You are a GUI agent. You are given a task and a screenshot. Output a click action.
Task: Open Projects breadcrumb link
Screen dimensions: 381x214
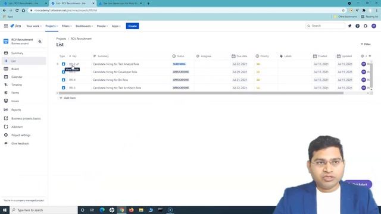click(x=61, y=39)
